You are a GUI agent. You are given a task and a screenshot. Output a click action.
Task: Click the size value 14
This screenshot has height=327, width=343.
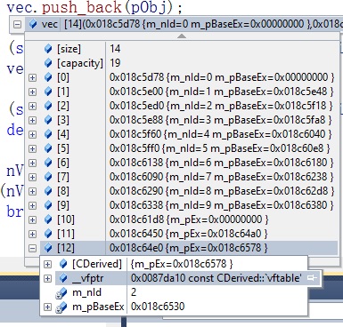[x=115, y=49]
